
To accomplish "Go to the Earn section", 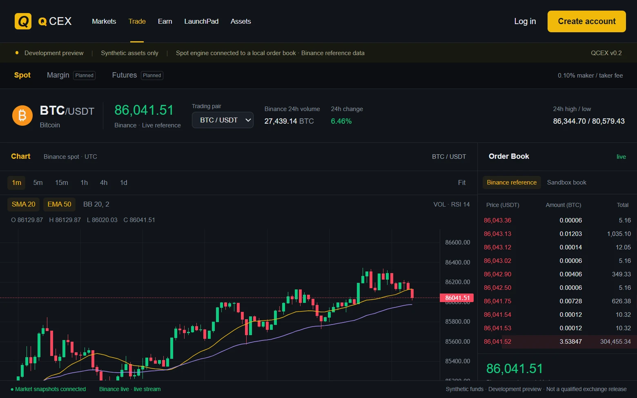I will point(165,21).
